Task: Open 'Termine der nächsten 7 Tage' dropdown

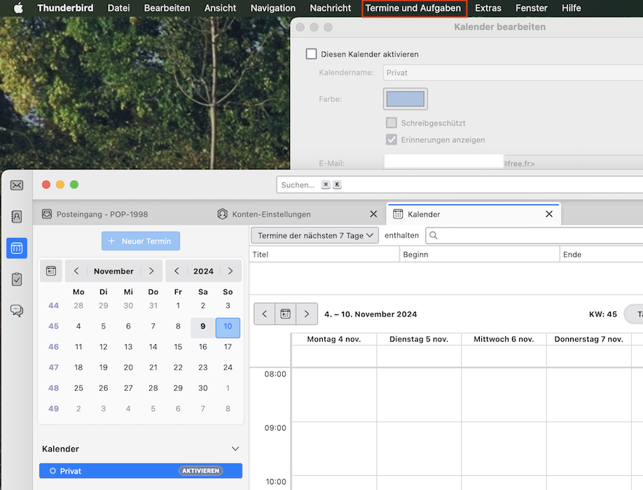Action: [314, 236]
